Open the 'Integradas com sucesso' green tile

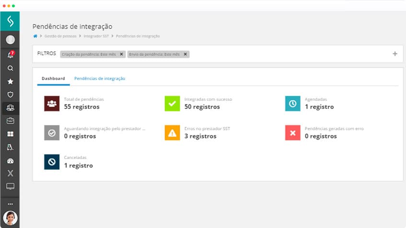172,103
